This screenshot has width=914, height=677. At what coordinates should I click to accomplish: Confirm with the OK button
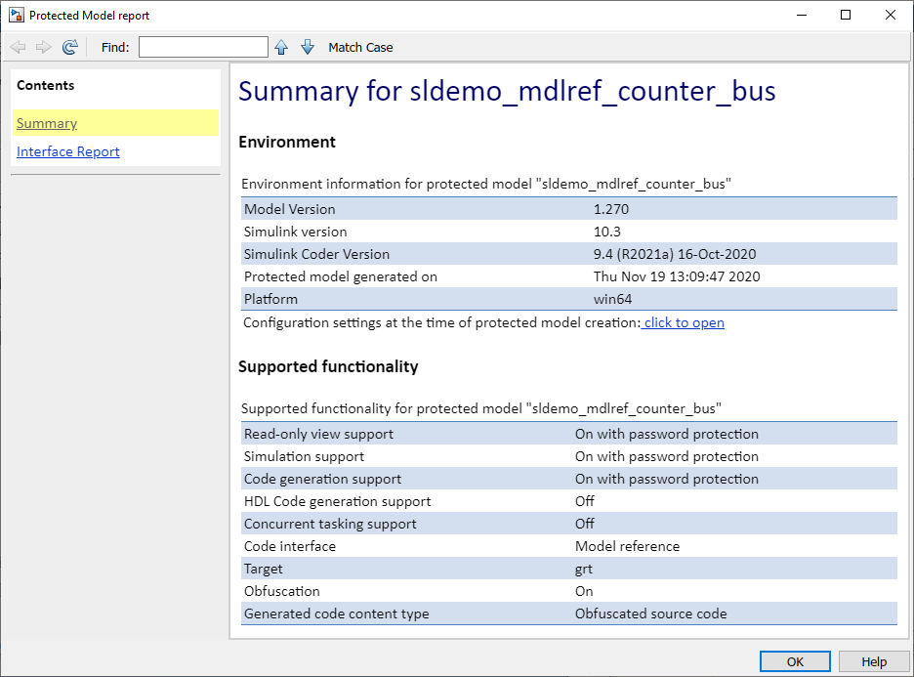click(x=795, y=661)
